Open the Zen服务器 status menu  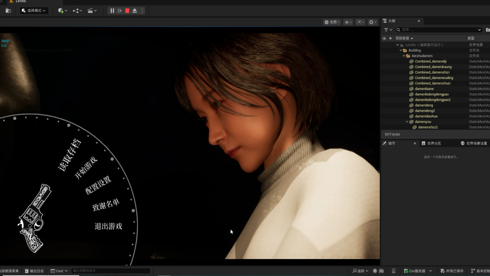coord(418,271)
